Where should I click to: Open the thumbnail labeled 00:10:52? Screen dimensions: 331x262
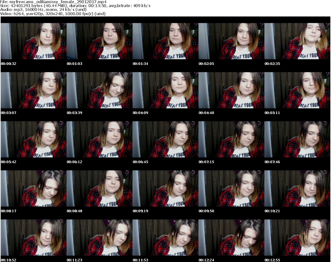pos(34,237)
